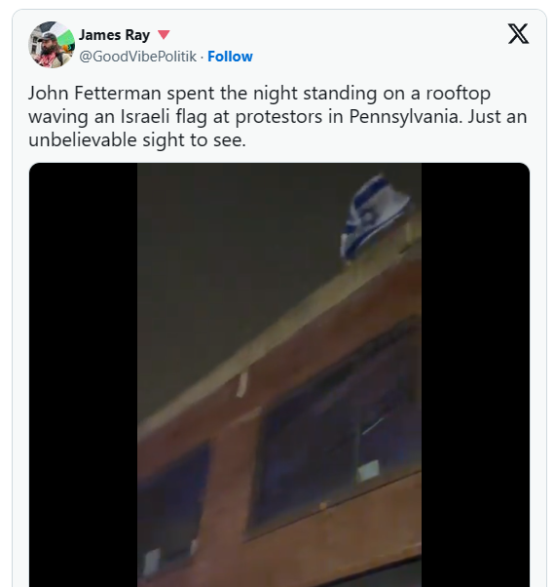Click the black left bar of the video
554x587 pixels.
pos(83,374)
